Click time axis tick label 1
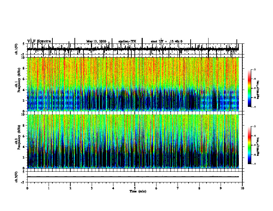Viewport: 273px width, 211px height. click(x=49, y=188)
